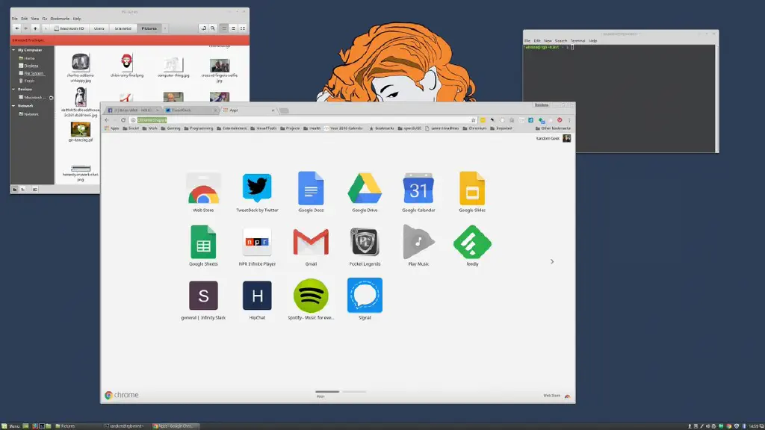Open Chrome's three-dot menu

(x=569, y=120)
